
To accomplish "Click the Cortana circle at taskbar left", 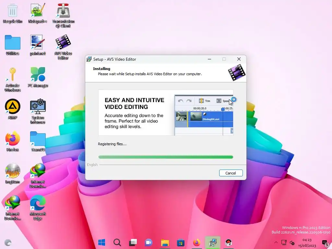I will 8,243.
